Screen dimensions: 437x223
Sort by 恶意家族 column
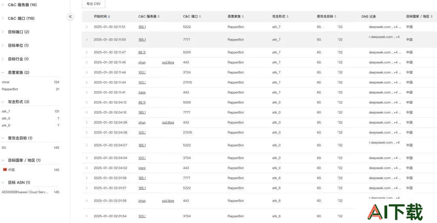point(243,17)
